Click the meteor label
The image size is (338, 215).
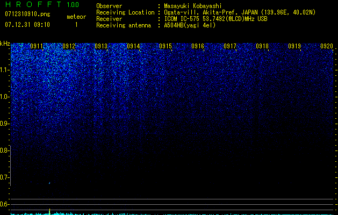[x=76, y=17]
